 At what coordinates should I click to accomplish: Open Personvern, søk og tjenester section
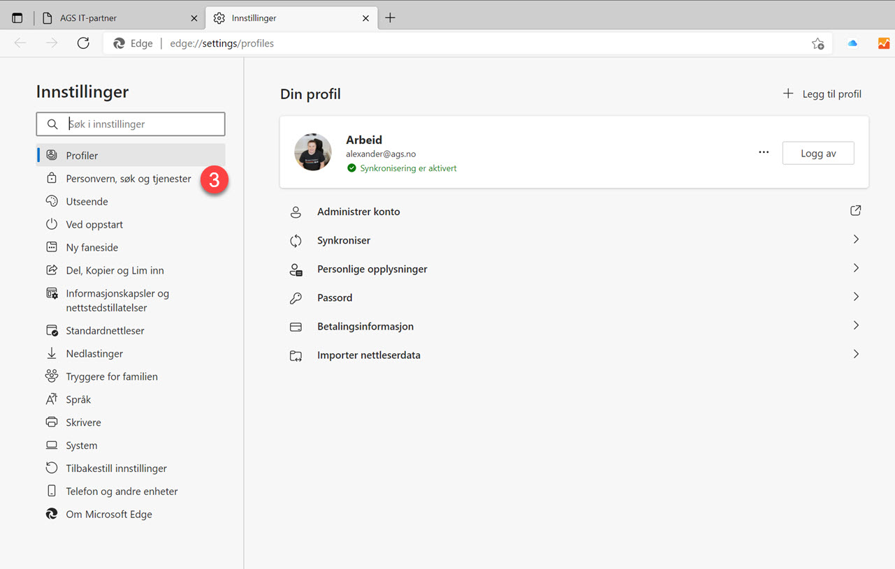tap(131, 179)
